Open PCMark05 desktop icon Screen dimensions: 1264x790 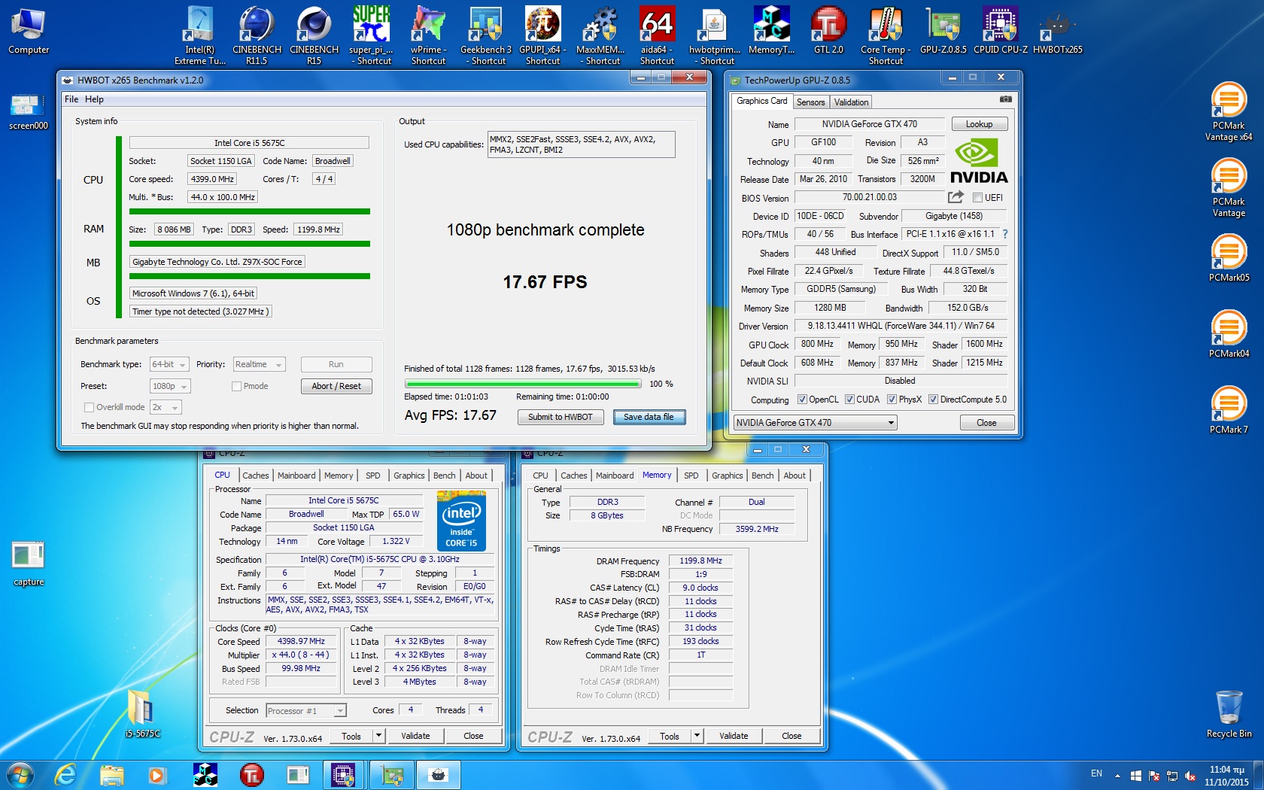pyautogui.click(x=1229, y=257)
